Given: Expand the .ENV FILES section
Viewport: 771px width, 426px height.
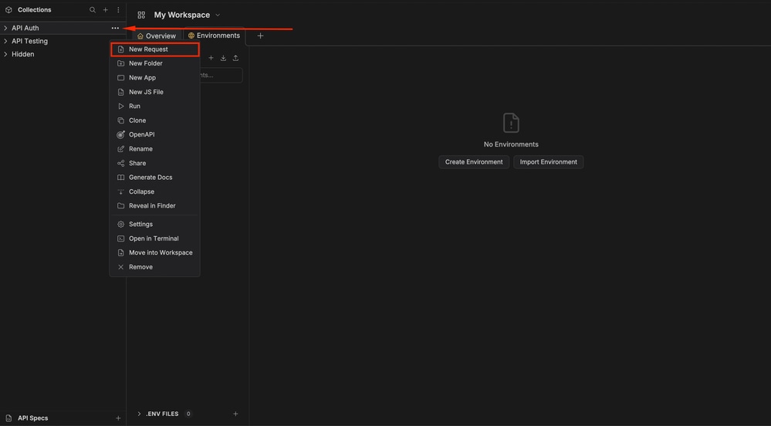Looking at the screenshot, I should (x=139, y=414).
